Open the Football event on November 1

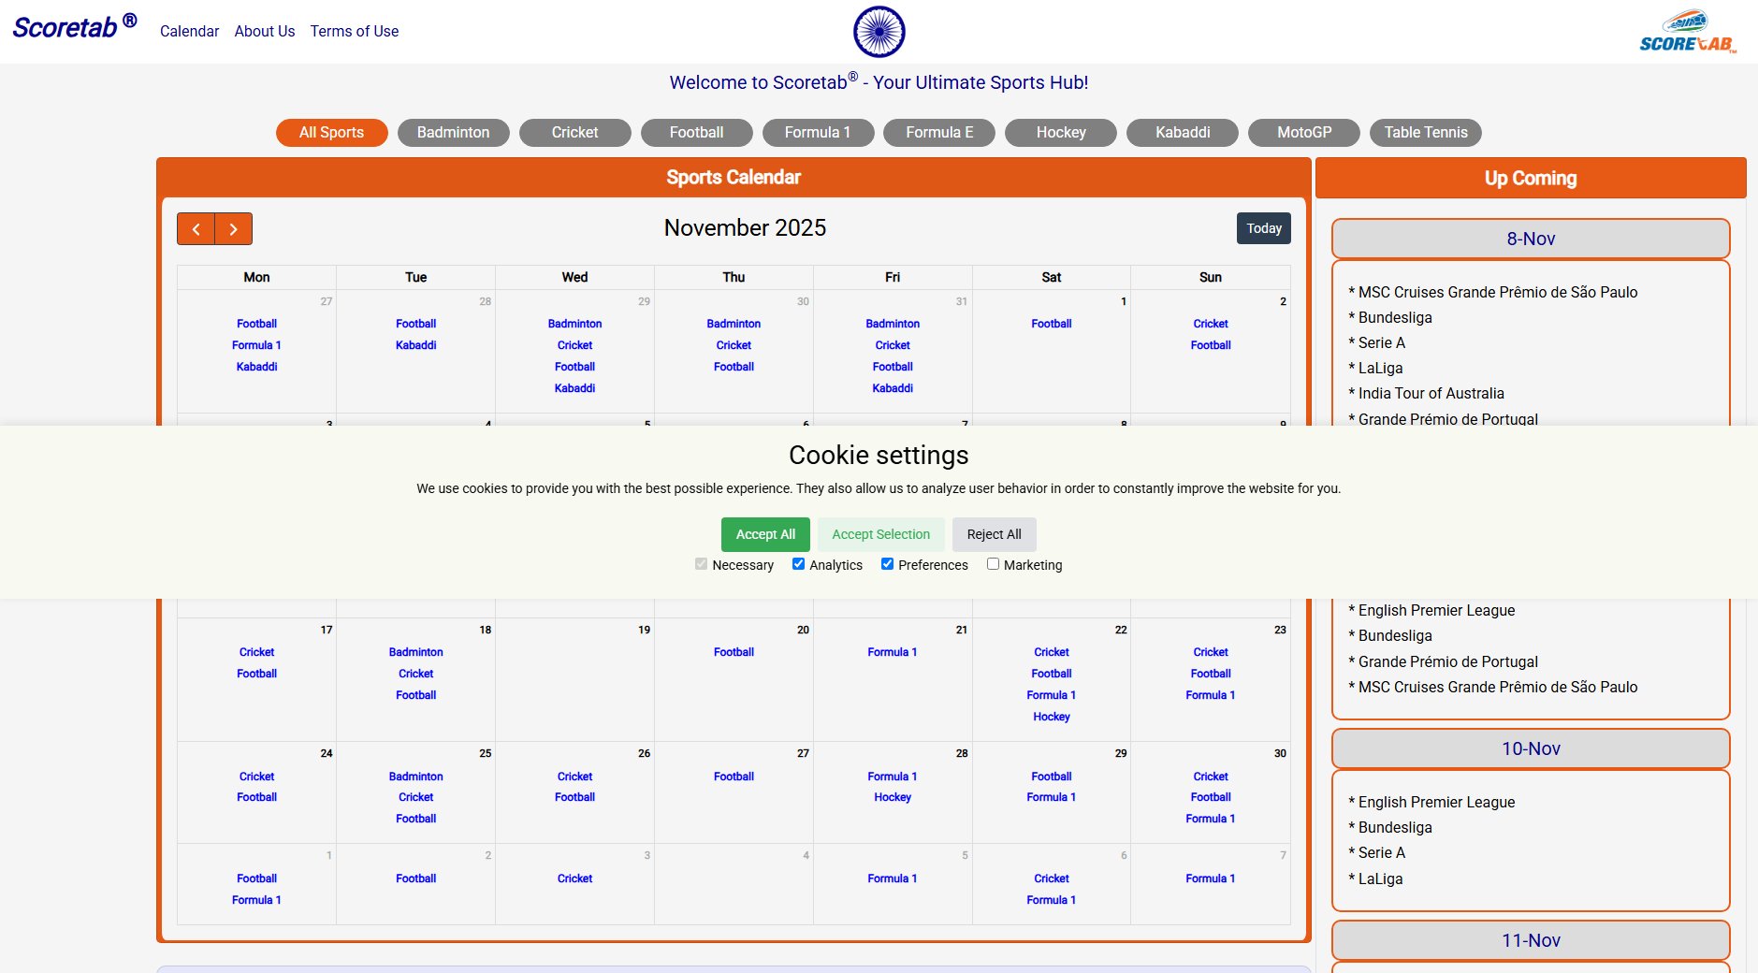[1051, 323]
